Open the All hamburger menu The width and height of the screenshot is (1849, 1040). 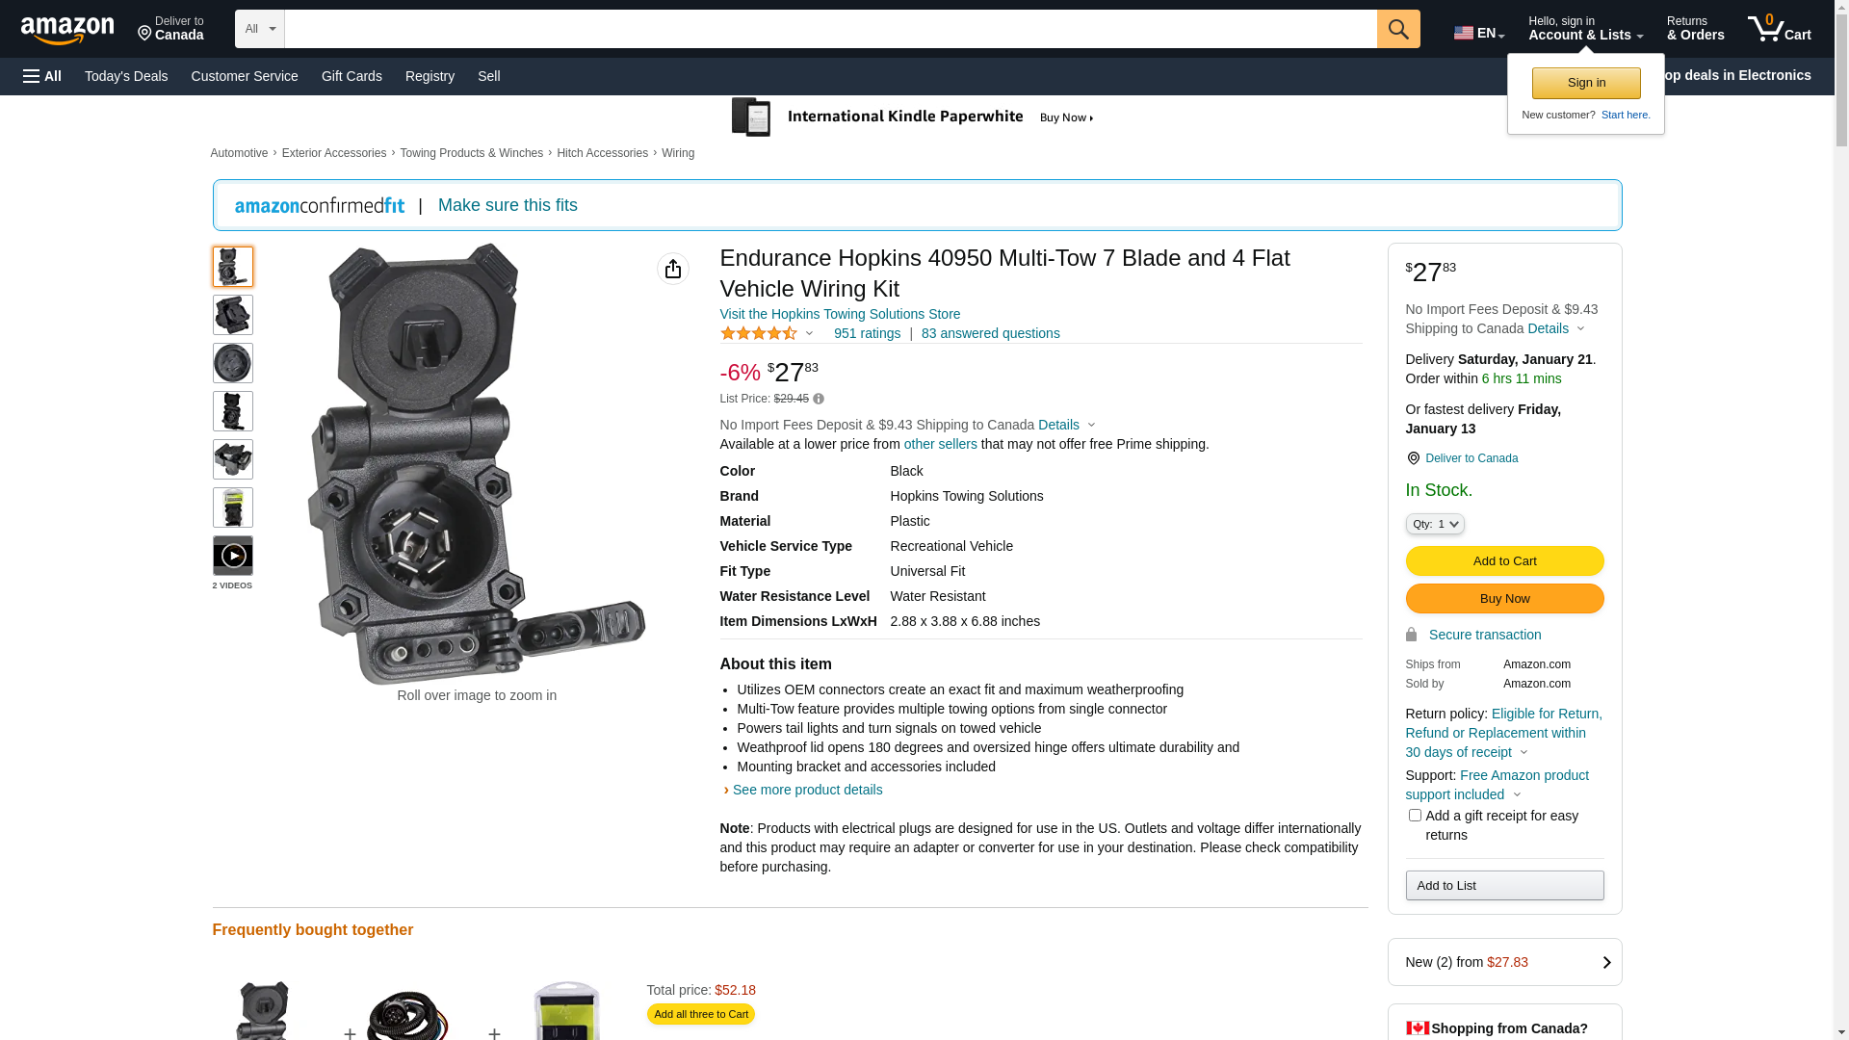[42, 76]
